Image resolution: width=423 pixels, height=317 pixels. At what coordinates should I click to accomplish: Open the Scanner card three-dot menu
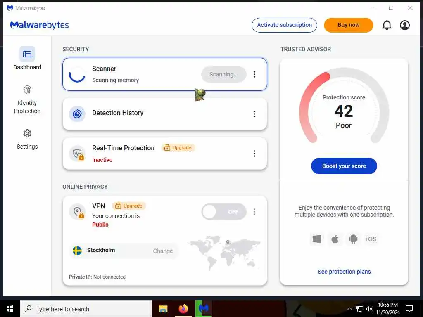pyautogui.click(x=254, y=74)
